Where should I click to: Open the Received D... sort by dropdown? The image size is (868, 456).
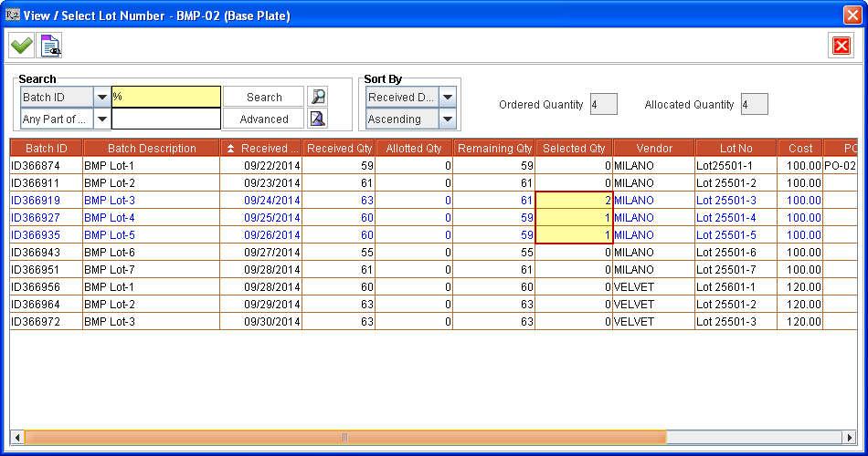pos(448,97)
